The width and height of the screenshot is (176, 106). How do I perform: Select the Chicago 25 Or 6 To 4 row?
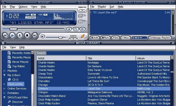coord(104,85)
